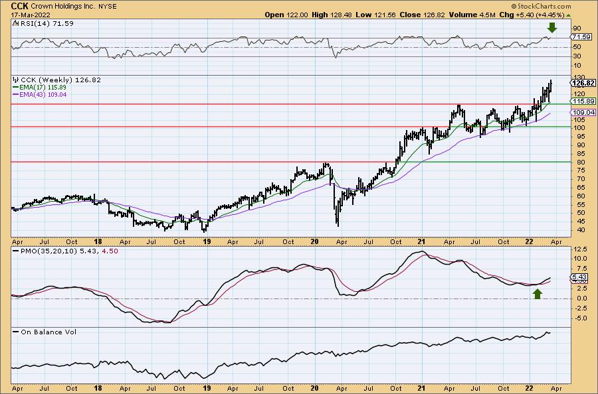The height and width of the screenshot is (394, 598).
Task: Click the CCK (Weekly) 126.82 panel label
Action: 60,80
